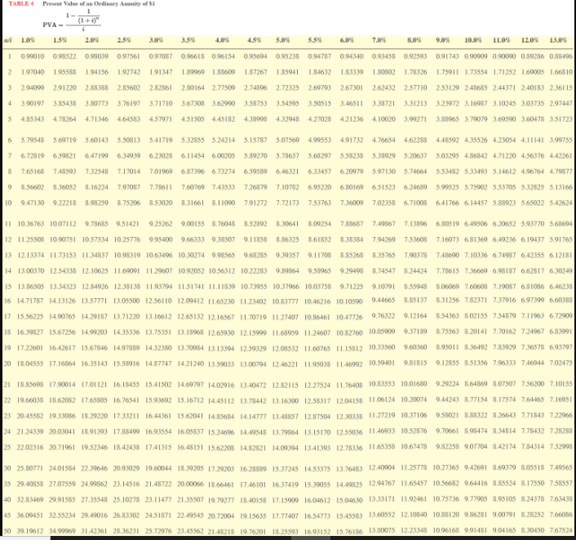The height and width of the screenshot is (540, 576).
Task: Click the value '14.09394' in row 25
Action: [286, 448]
